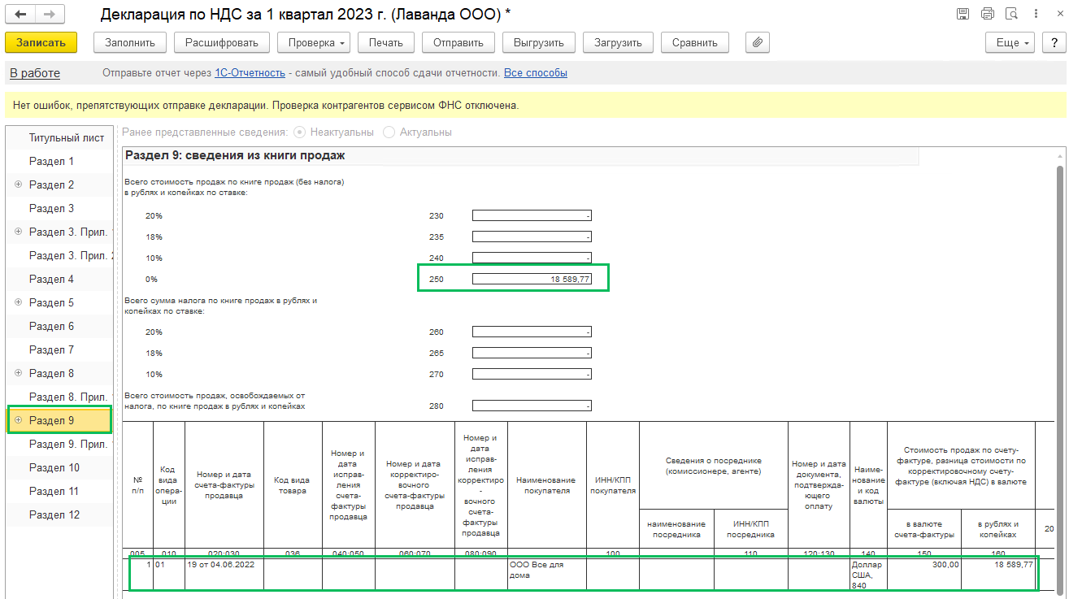Open help with the question mark button
The height and width of the screenshot is (599, 1069).
[x=1050, y=43]
